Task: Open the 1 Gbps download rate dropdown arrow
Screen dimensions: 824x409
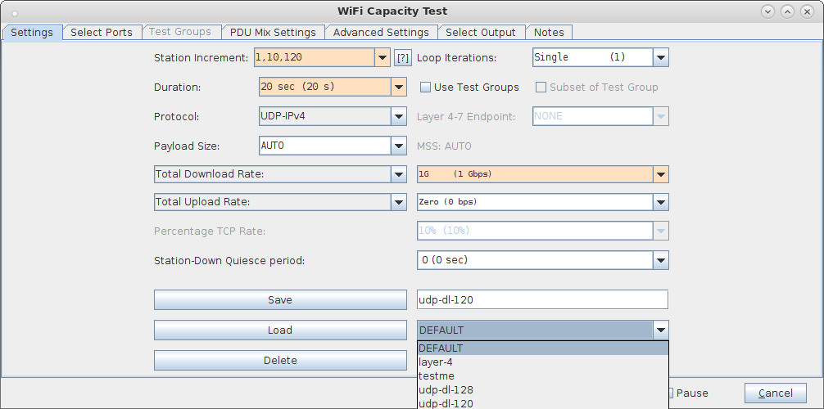Action: (x=660, y=174)
